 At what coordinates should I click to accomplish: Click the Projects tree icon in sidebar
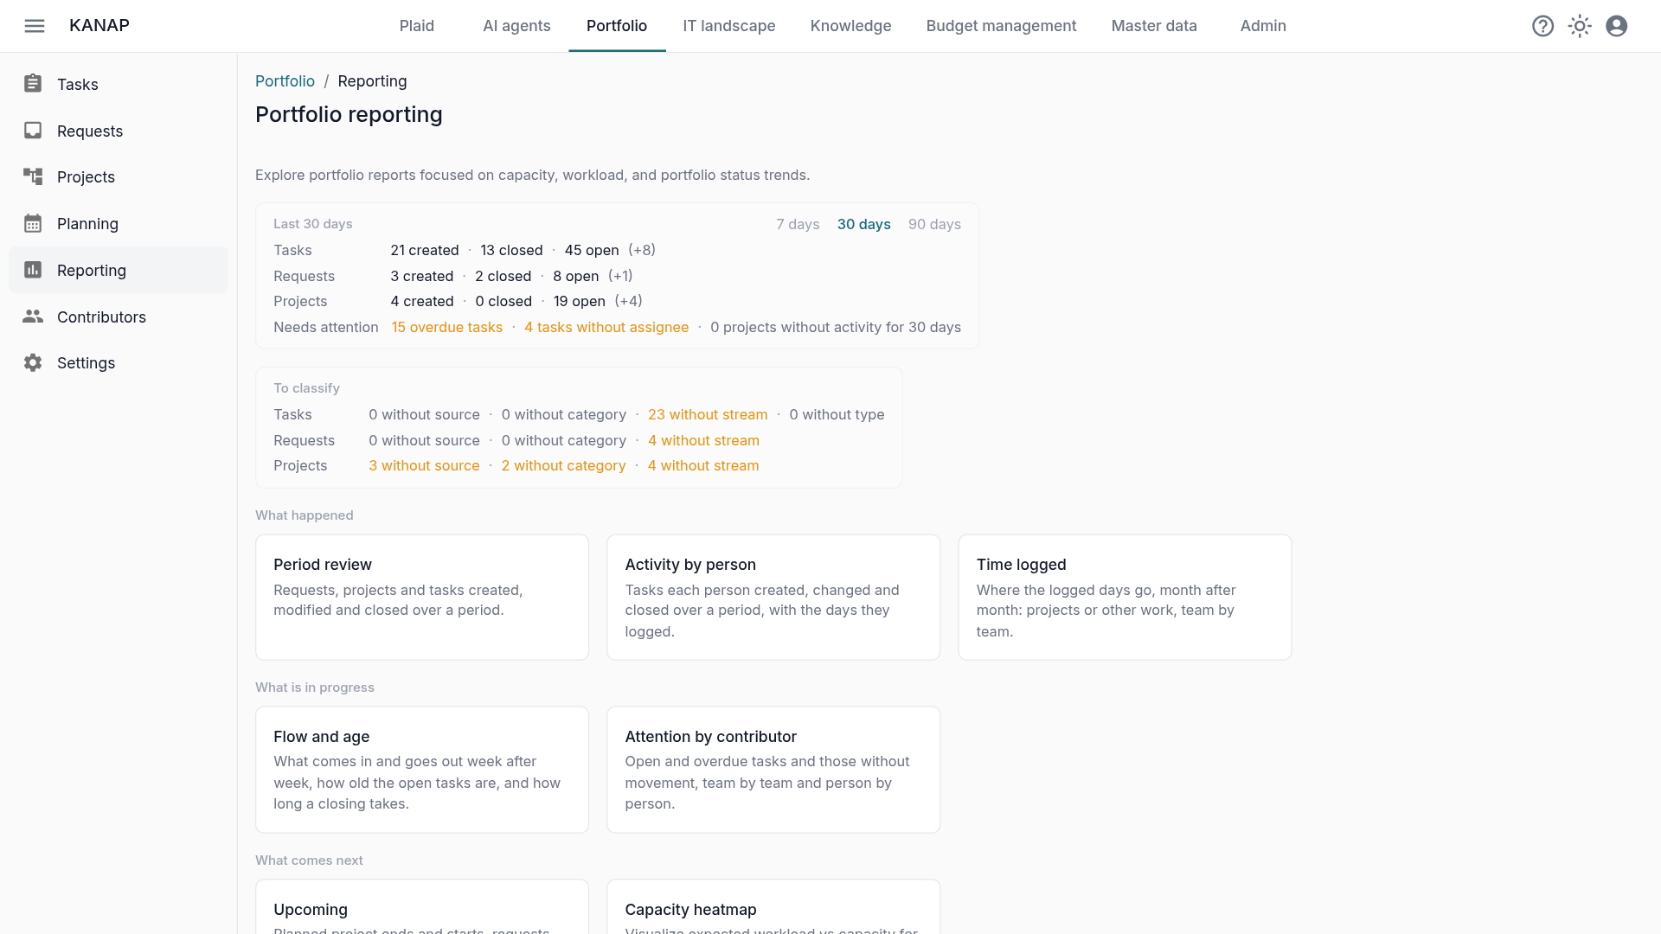33,176
